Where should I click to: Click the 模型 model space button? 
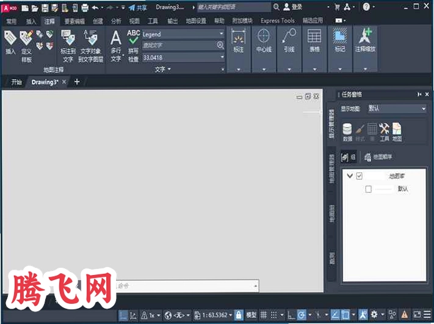pos(251,315)
